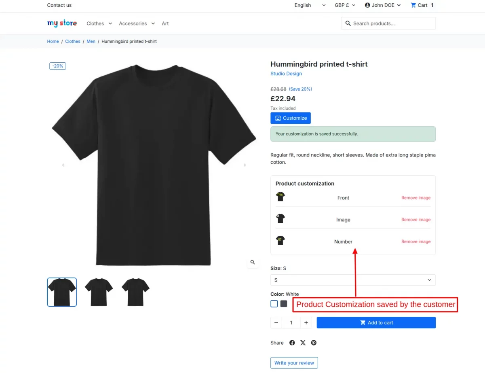
Task: Open the shopping cart icon
Action: pyautogui.click(x=413, y=5)
